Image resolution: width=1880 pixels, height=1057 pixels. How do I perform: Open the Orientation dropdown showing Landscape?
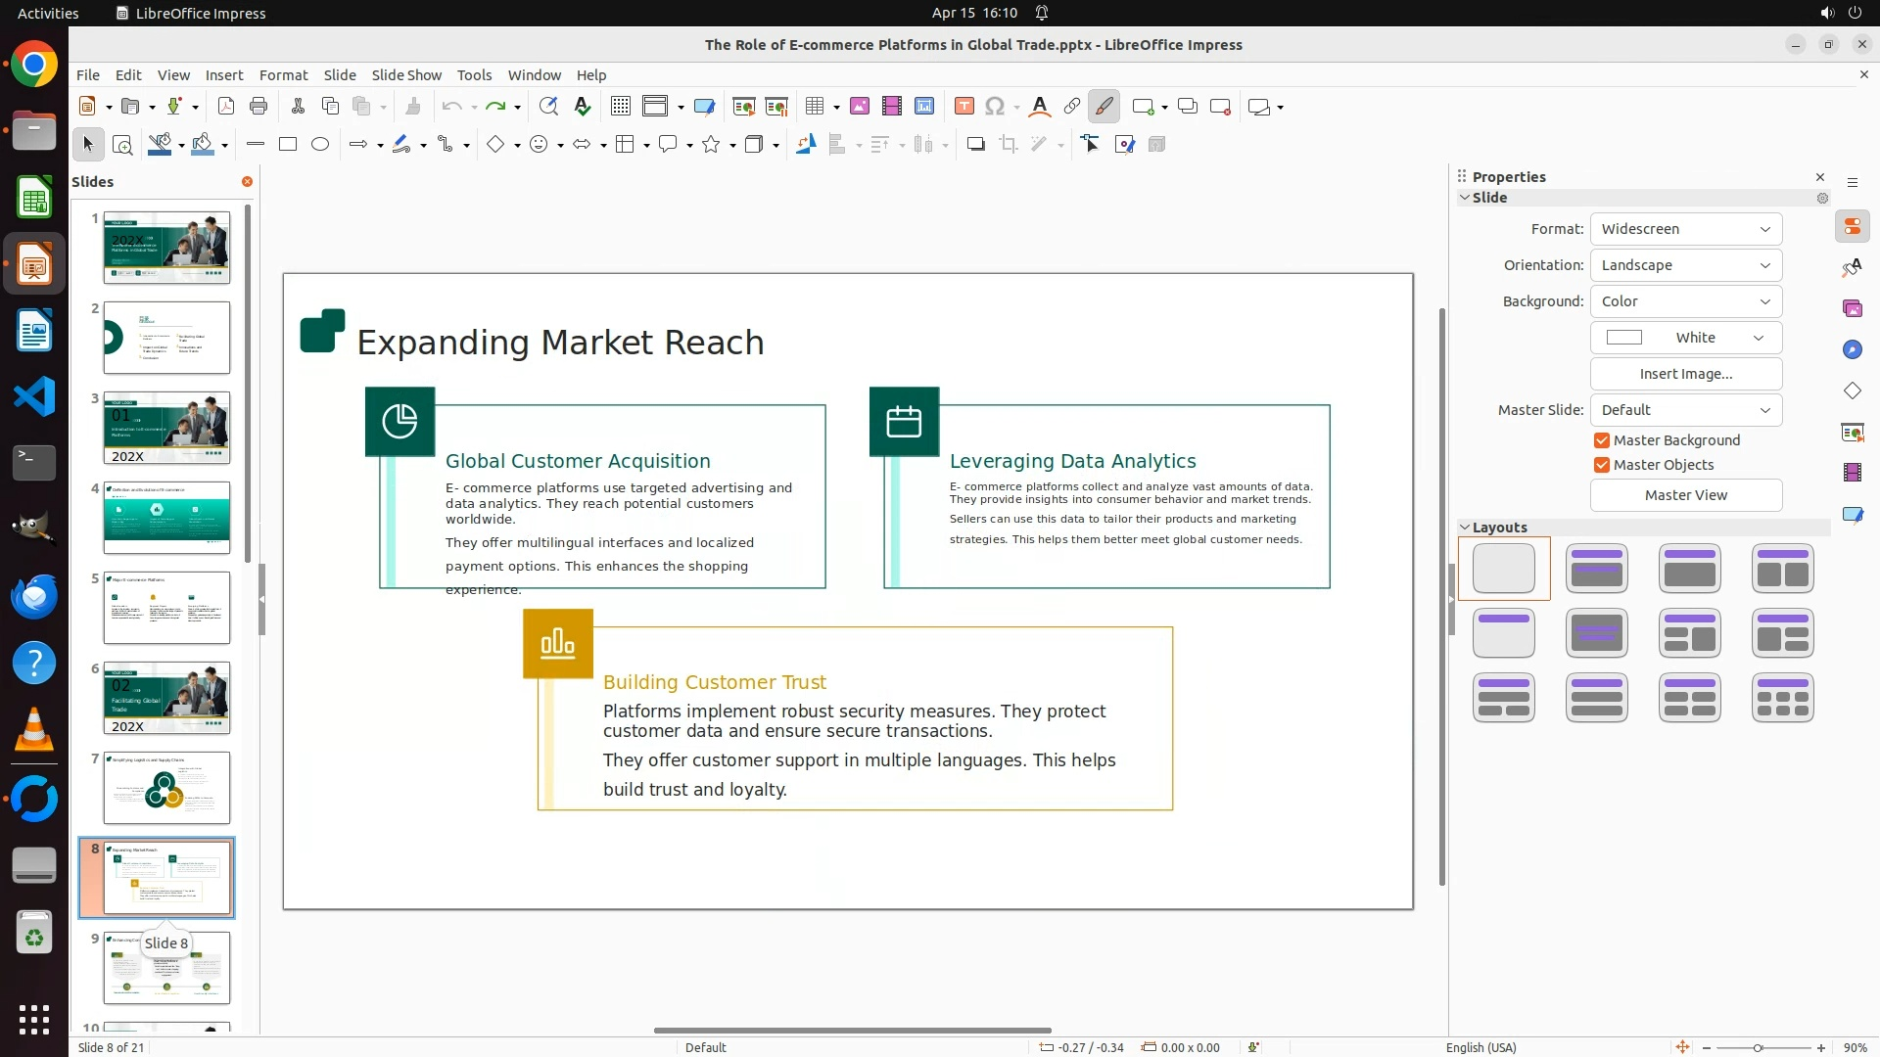tap(1685, 265)
